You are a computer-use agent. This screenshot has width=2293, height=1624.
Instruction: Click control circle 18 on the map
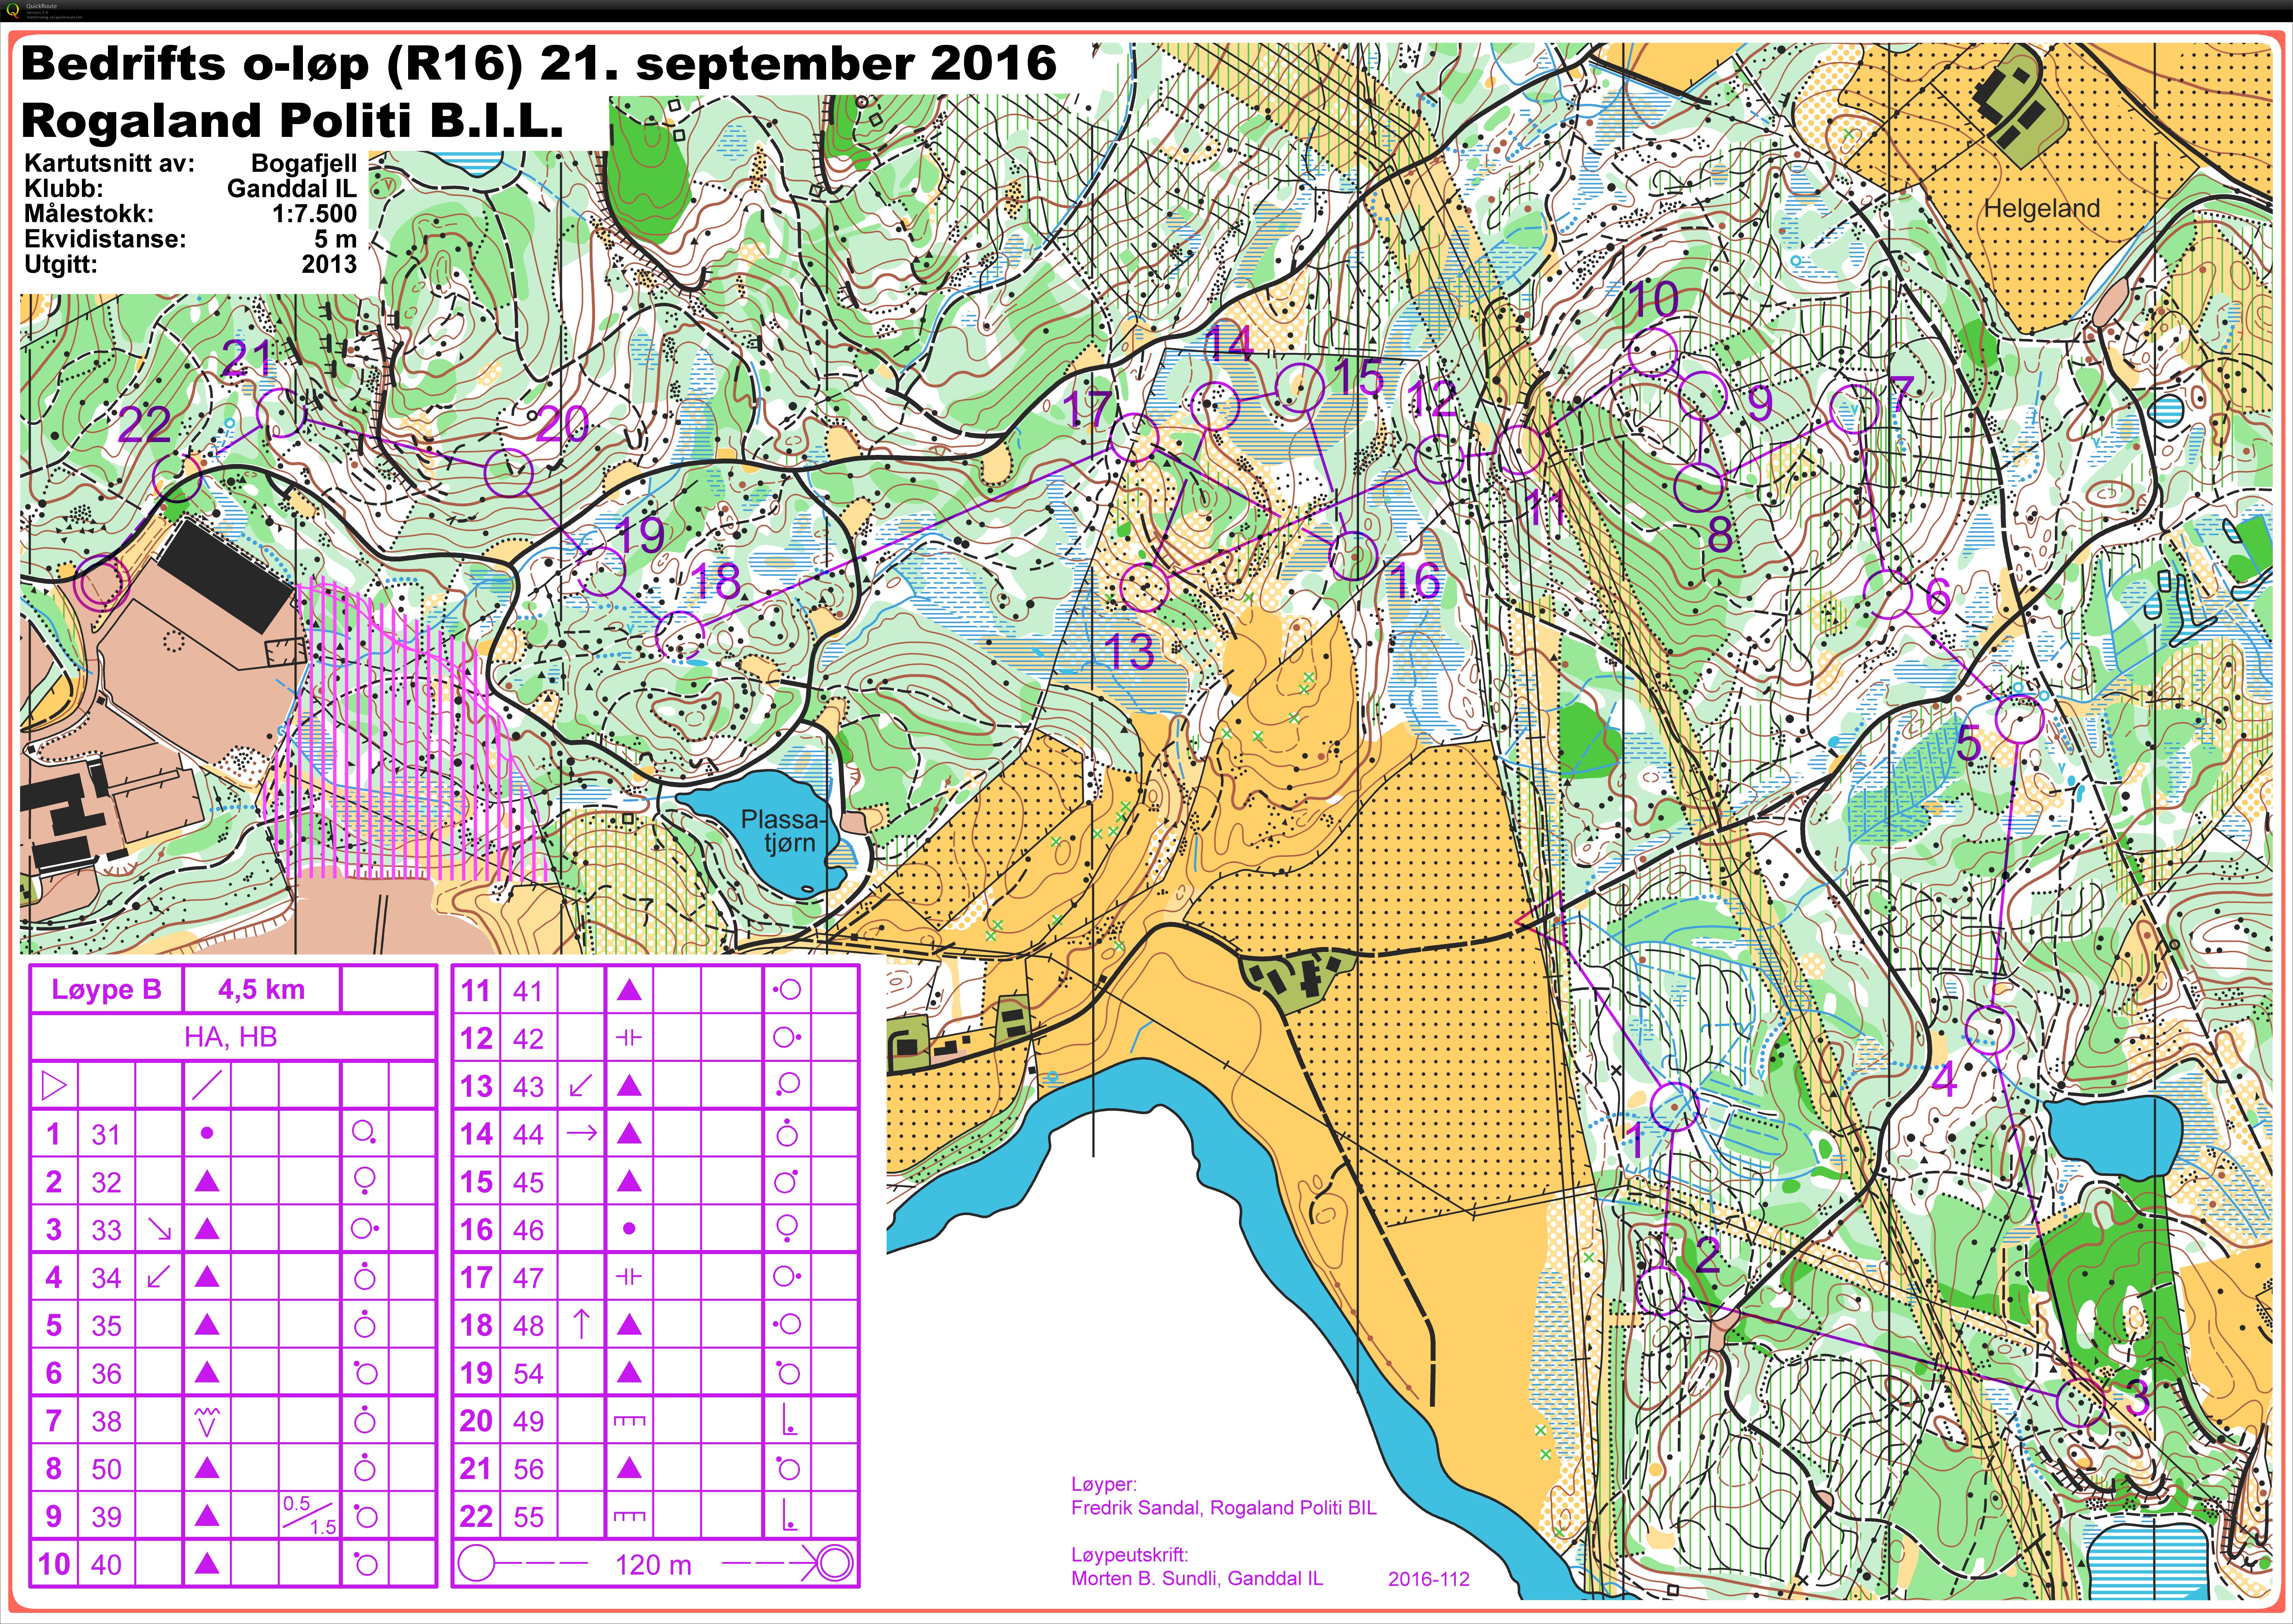pos(680,635)
